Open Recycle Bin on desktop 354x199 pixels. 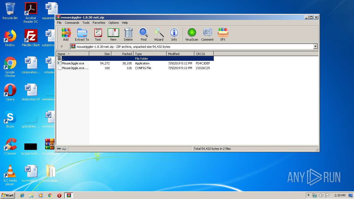tap(10, 11)
